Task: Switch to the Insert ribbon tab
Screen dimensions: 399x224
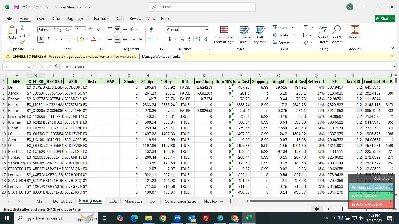Action: [41, 18]
